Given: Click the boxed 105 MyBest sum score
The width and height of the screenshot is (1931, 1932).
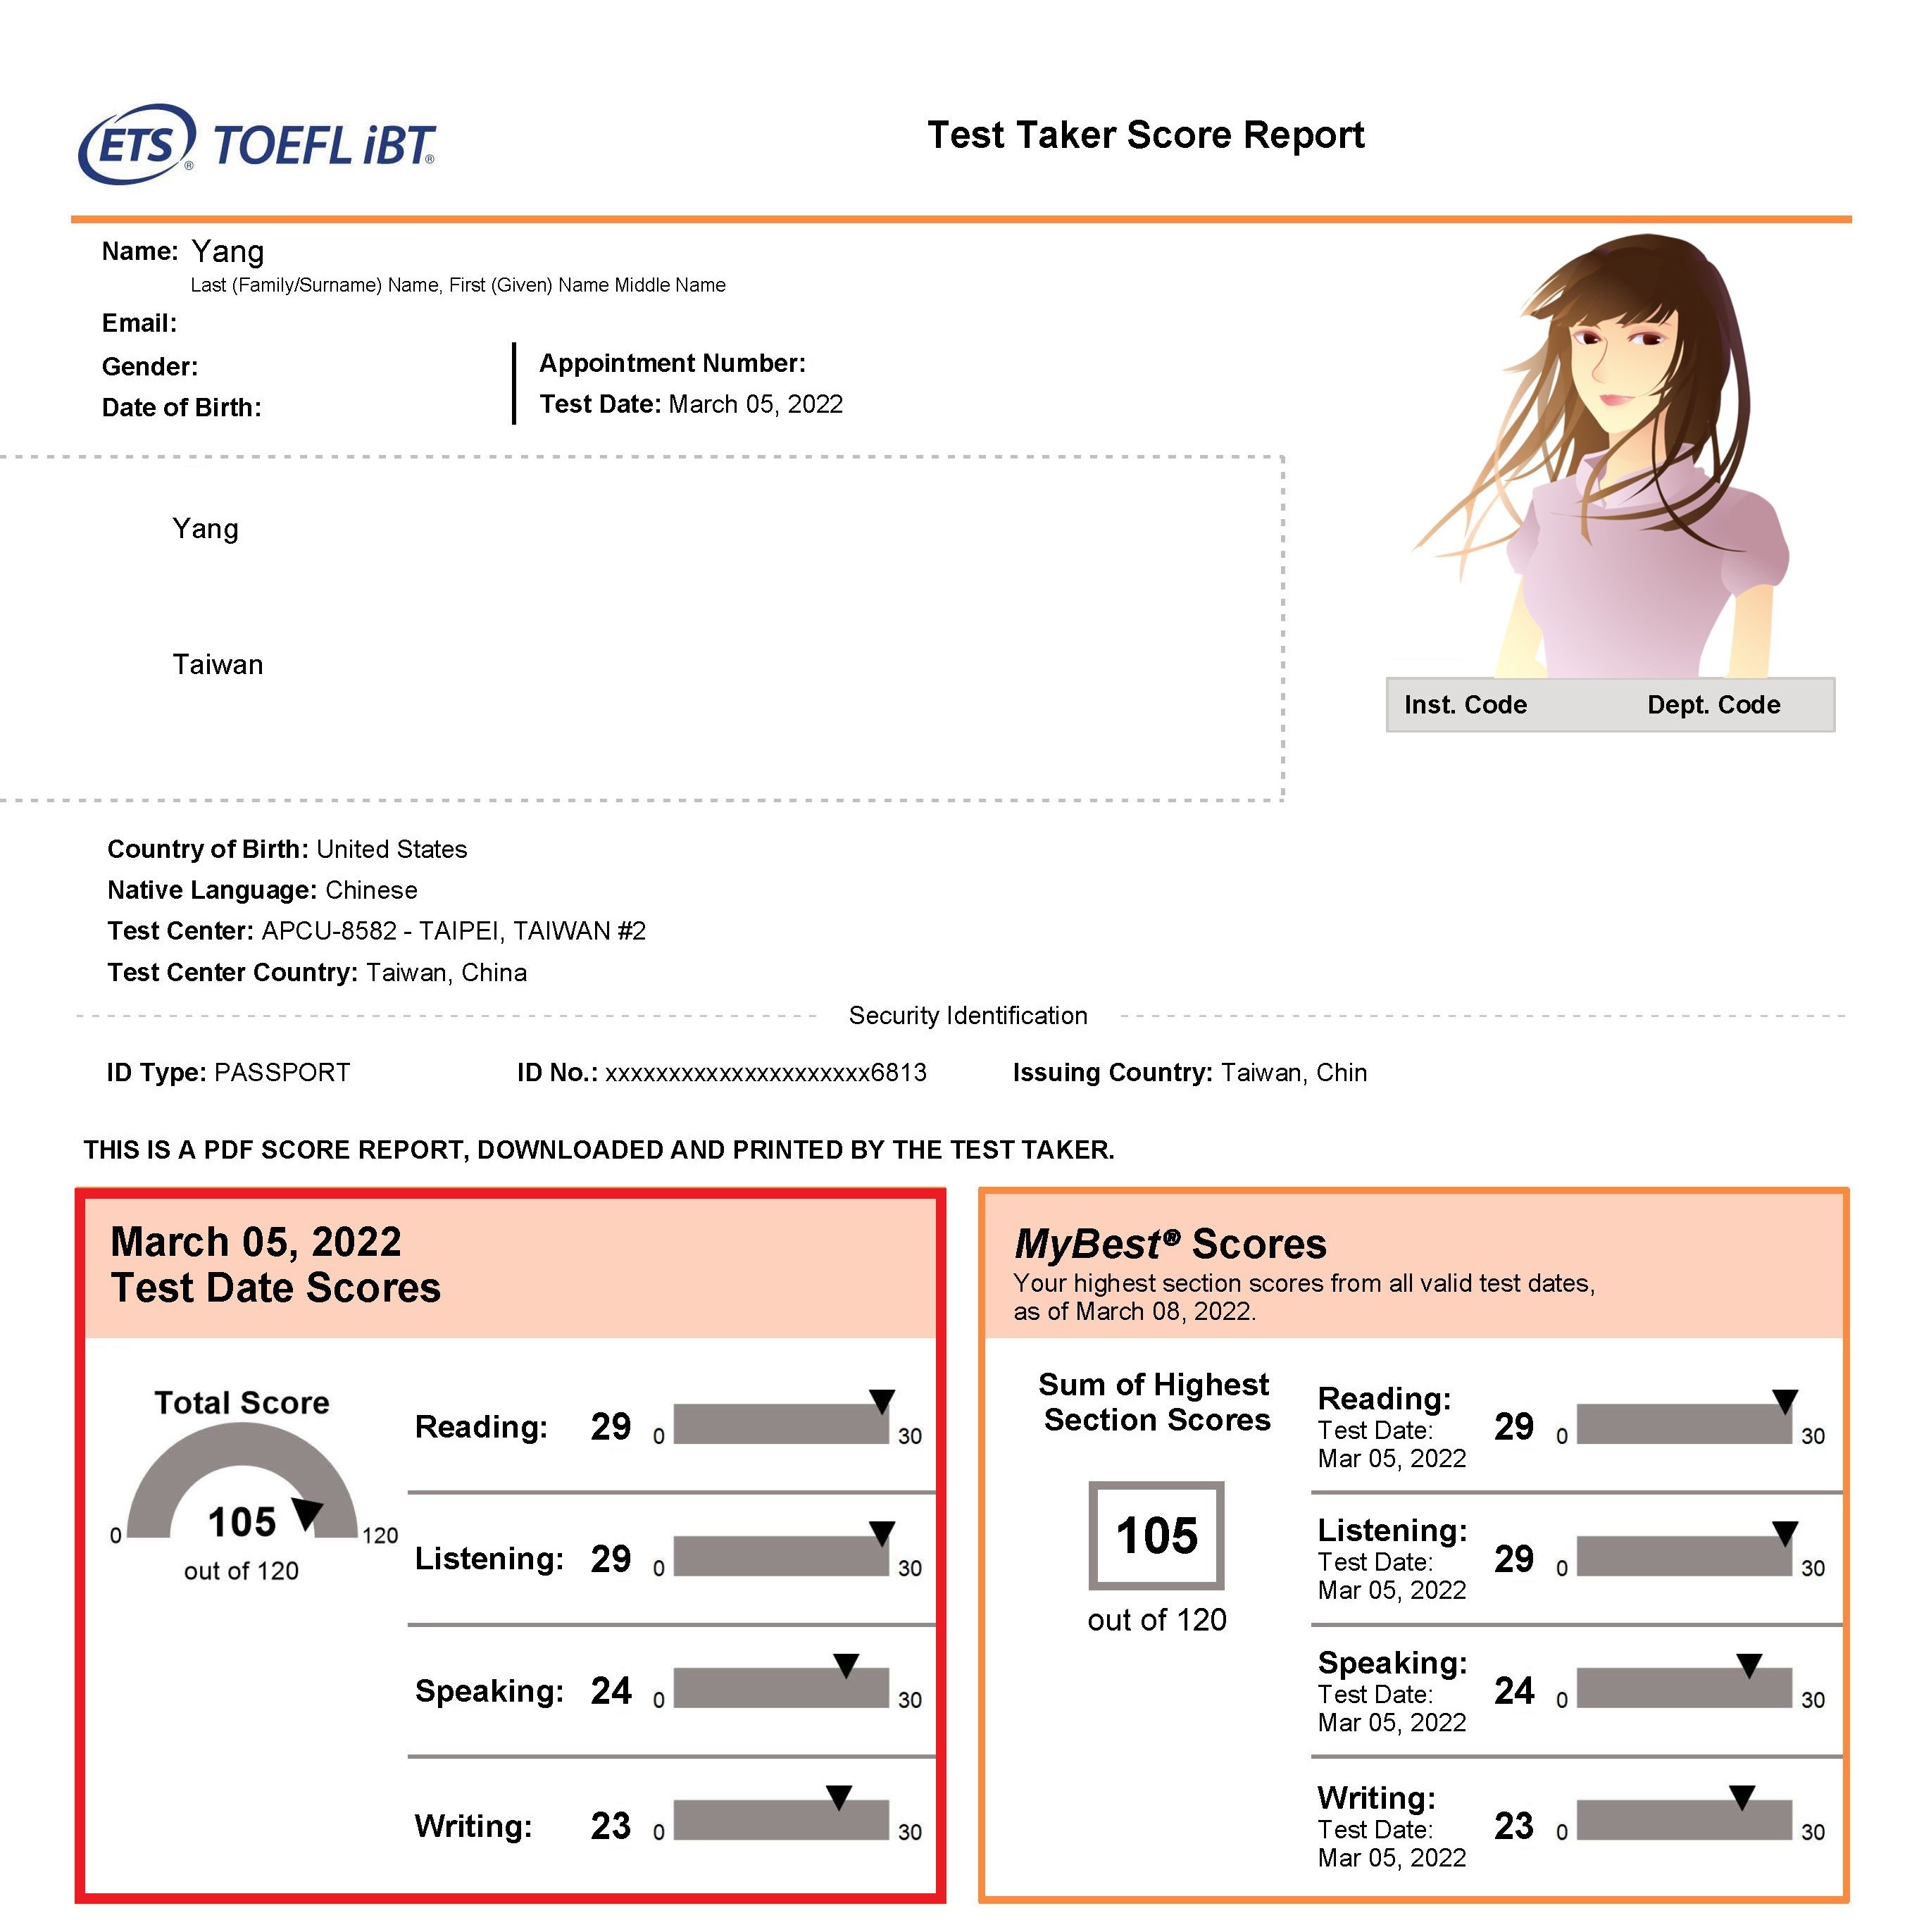Looking at the screenshot, I should 1157,1536.
